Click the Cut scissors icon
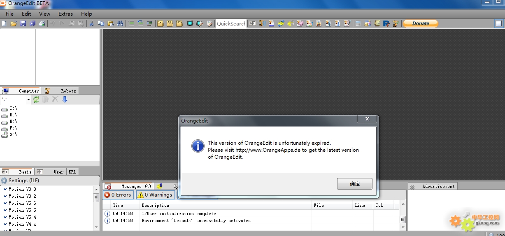Viewport: 505px width, 236px height. point(91,23)
